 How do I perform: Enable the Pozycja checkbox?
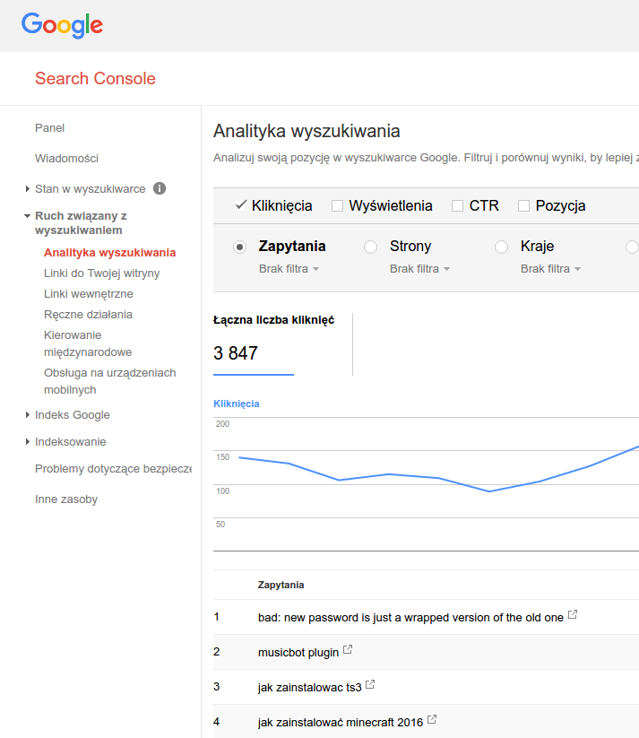(524, 205)
